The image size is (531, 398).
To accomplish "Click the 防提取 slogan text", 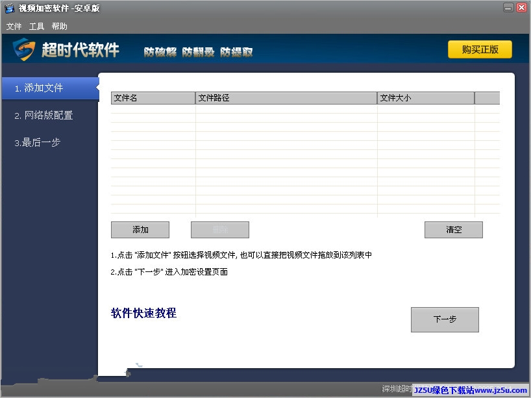I will 236,52.
